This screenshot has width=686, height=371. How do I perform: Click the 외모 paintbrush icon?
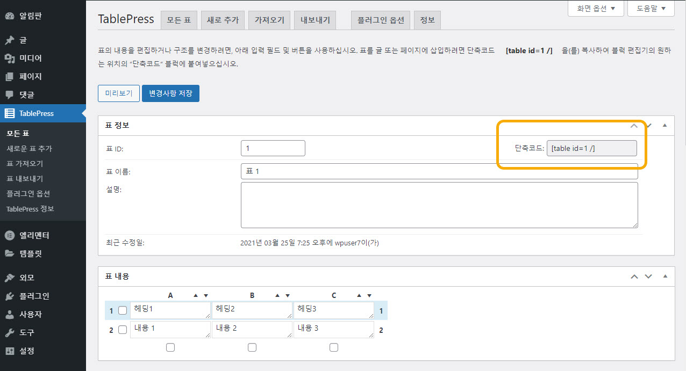[10, 278]
